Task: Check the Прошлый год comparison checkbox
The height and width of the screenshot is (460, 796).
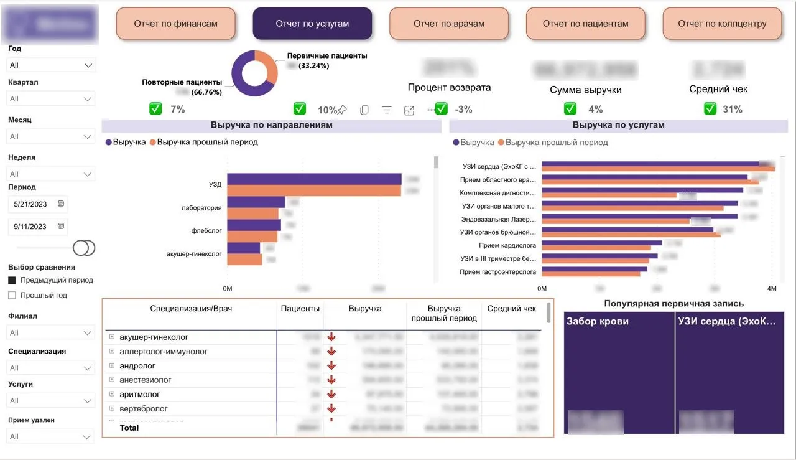Action: click(x=12, y=295)
